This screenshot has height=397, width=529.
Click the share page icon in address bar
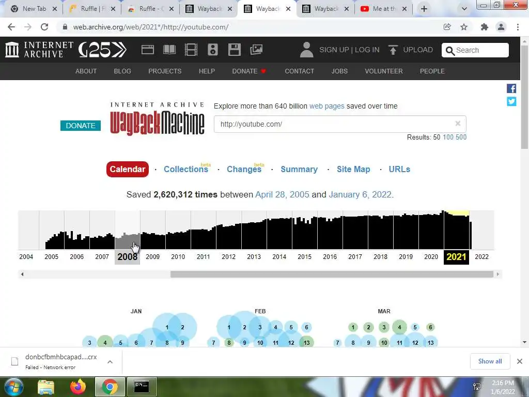tap(447, 27)
